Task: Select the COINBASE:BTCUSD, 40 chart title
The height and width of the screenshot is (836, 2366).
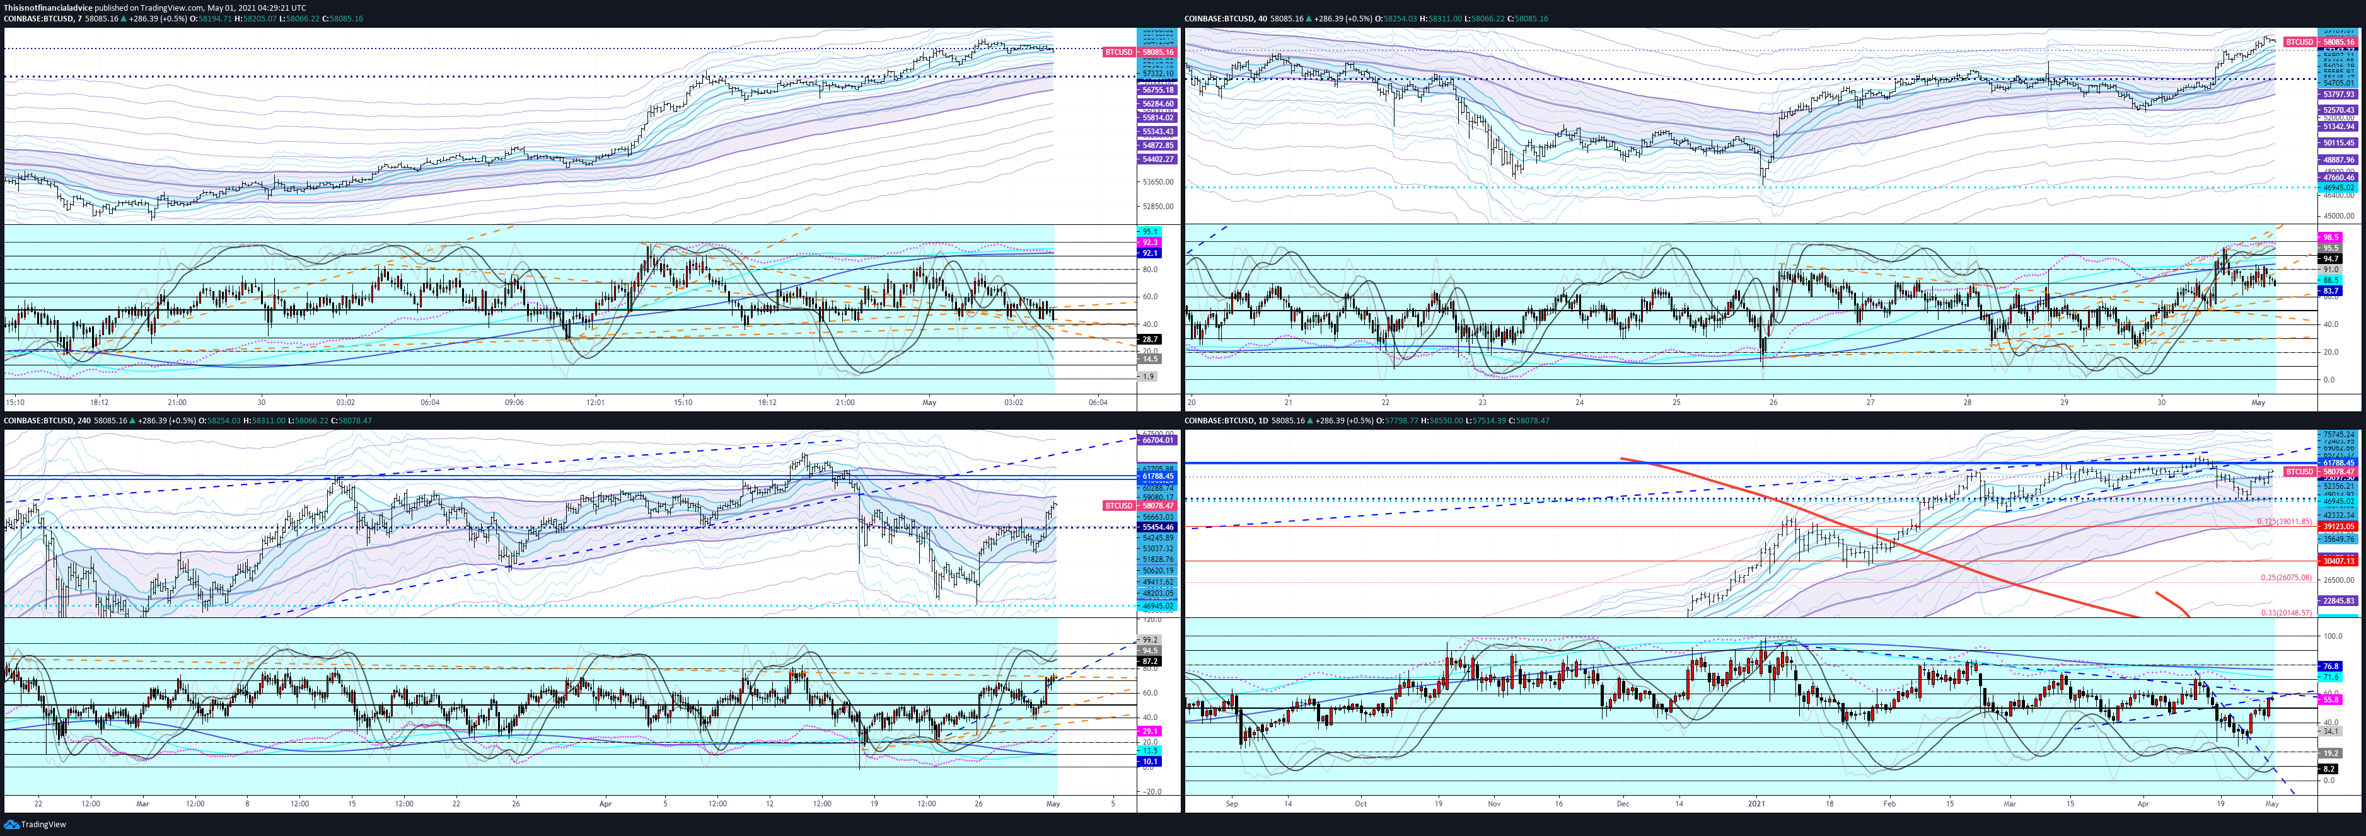Action: tap(1227, 18)
